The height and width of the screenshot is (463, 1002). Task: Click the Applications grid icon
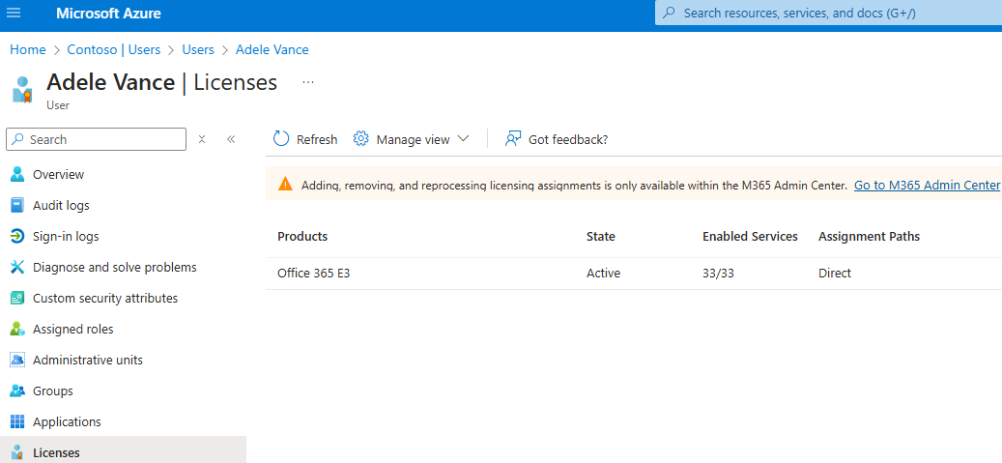pyautogui.click(x=17, y=422)
